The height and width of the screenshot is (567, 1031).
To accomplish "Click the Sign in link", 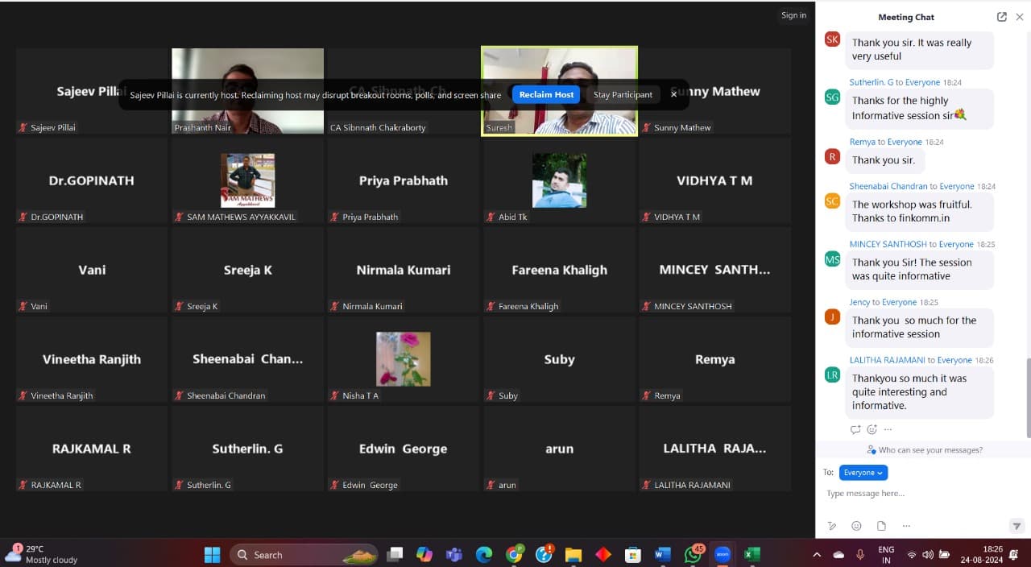I will pyautogui.click(x=793, y=15).
